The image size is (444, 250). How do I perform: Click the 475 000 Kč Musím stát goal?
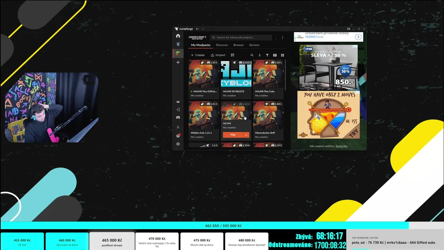click(202, 241)
